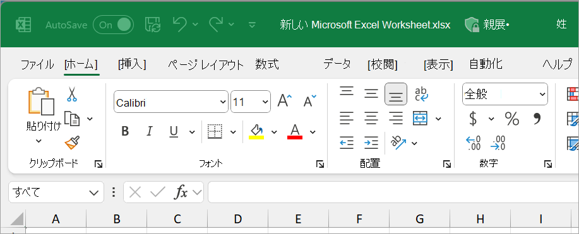This screenshot has width=579, height=234.
Task: Toggle Italic formatting
Action: point(149,131)
